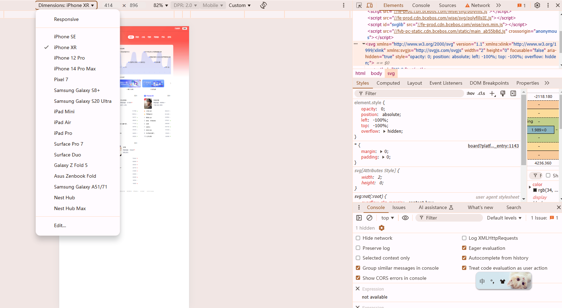
Task: Open Default levels log dropdown
Action: point(504,218)
